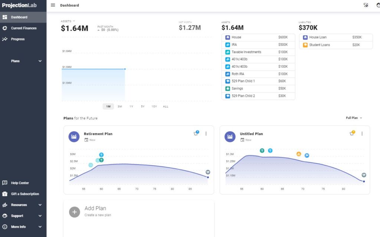Click the flag event marker on Untitled Plan chart
Image resolution: width=380 pixels, height=237 pixels.
pyautogui.click(x=307, y=156)
